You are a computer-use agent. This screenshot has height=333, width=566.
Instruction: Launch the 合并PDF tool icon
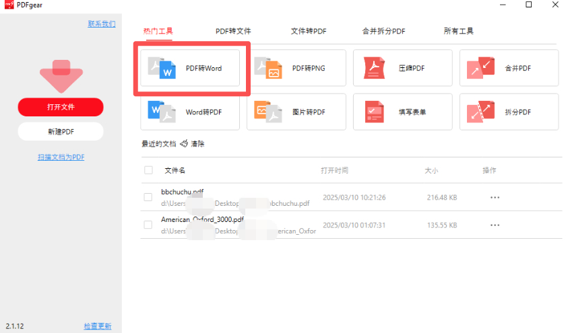tap(480, 68)
